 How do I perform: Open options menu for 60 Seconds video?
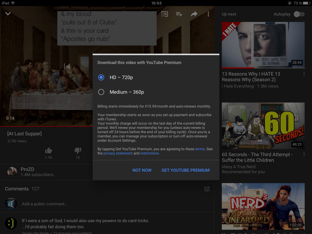click(304, 154)
